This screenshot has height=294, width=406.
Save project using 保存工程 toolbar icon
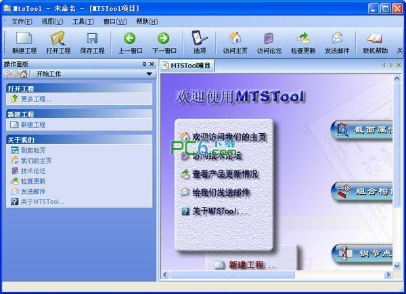coord(92,41)
